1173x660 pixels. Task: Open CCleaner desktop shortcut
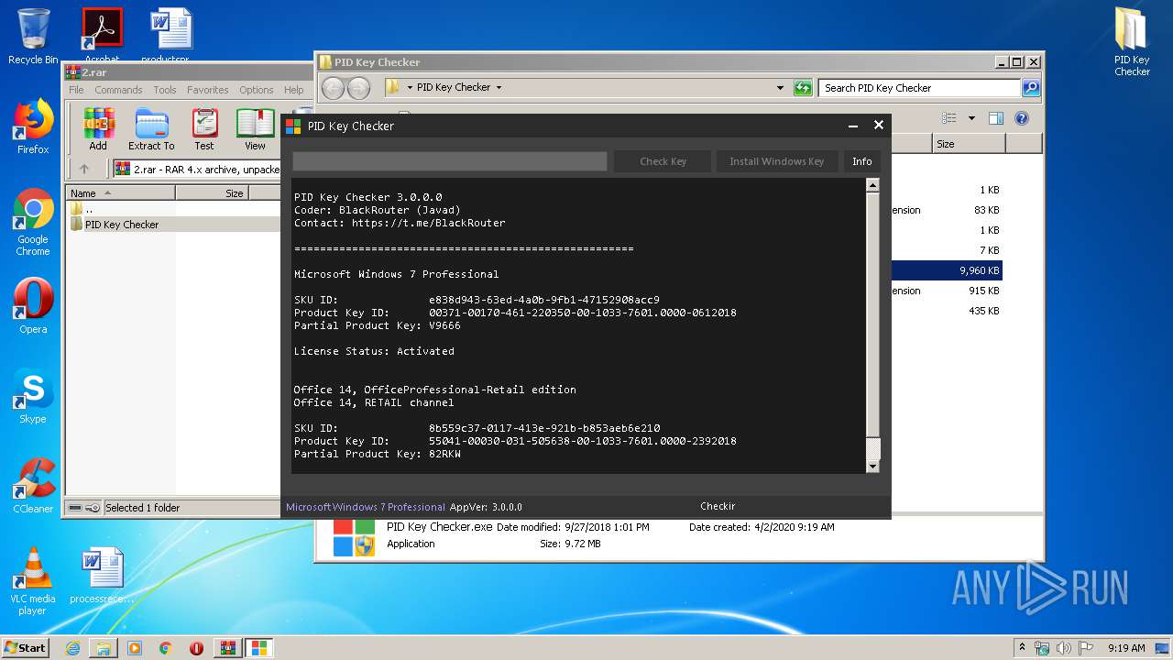coord(33,486)
